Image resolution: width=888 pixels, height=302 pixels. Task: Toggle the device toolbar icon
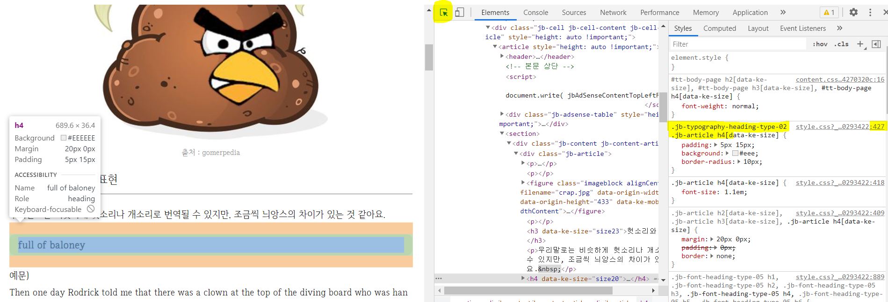pyautogui.click(x=459, y=13)
